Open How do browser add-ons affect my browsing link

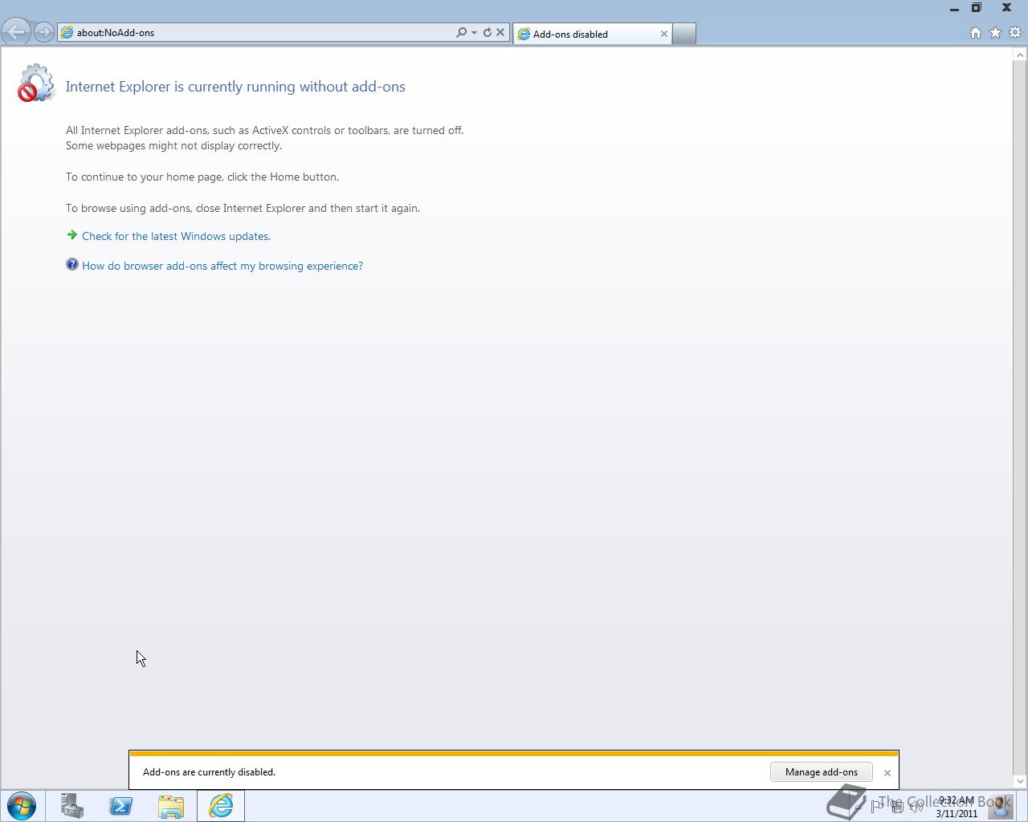pyautogui.click(x=222, y=266)
